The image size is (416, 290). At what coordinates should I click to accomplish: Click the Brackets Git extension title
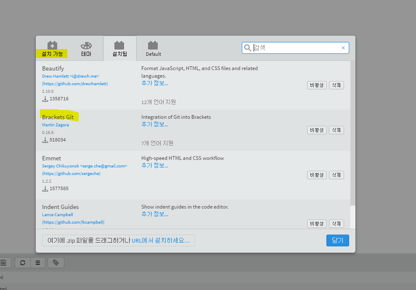click(x=58, y=117)
